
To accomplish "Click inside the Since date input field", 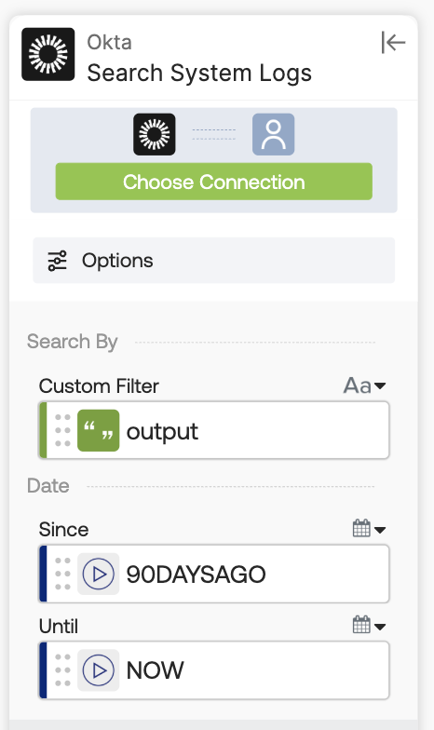I will pos(214,574).
